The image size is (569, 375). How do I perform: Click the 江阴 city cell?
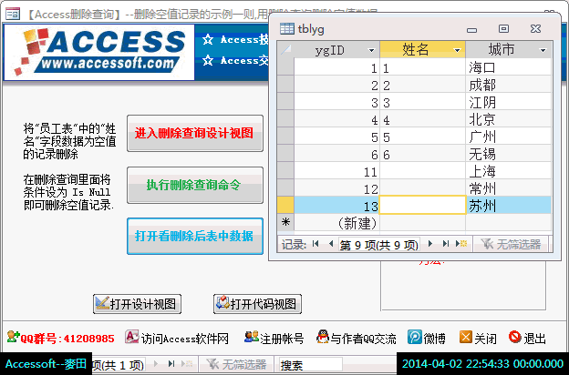click(508, 102)
